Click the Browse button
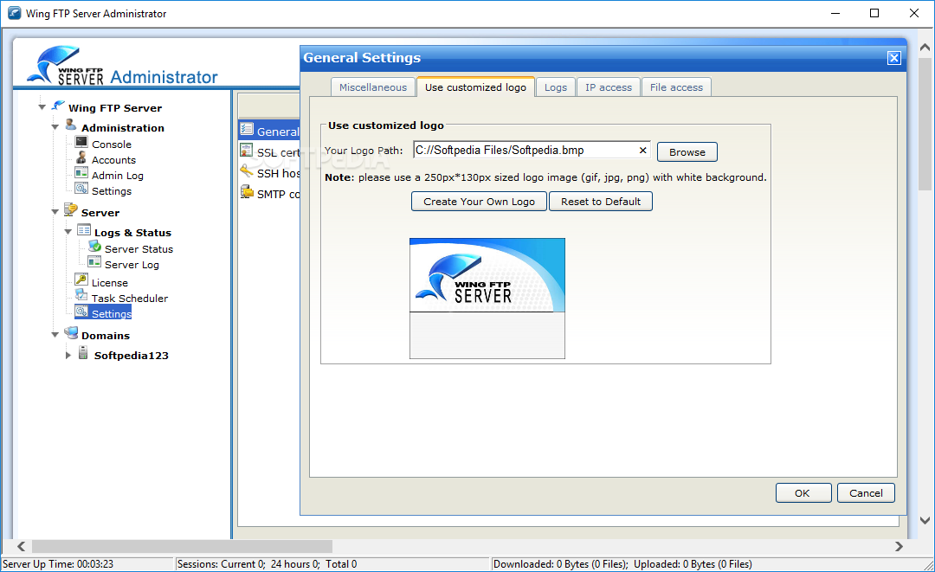935x572 pixels. pos(687,152)
